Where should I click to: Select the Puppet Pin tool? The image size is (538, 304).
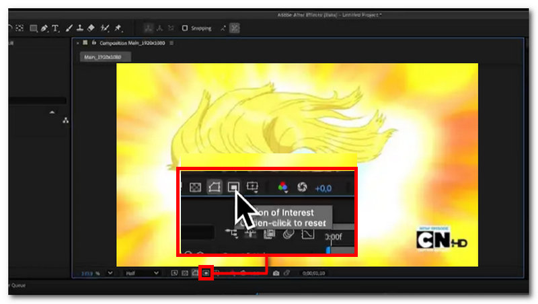[x=118, y=28]
